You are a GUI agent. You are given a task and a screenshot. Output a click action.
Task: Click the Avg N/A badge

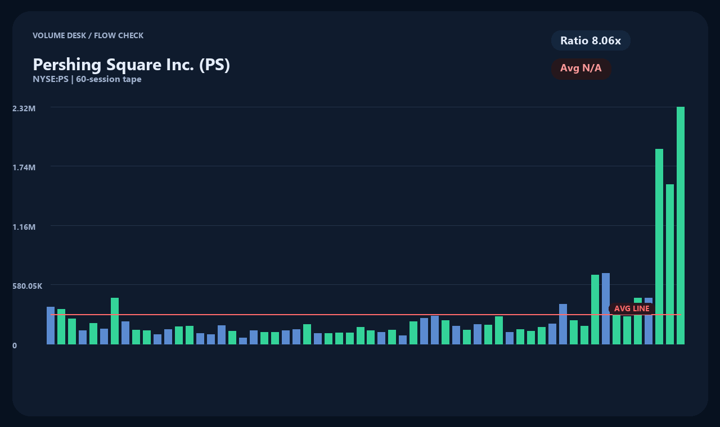tap(581, 69)
